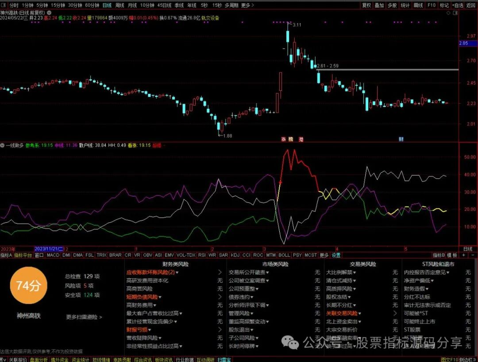The height and width of the screenshot is (362, 478).
Task: Select the 周线 weekly period
Action: click(120, 5)
